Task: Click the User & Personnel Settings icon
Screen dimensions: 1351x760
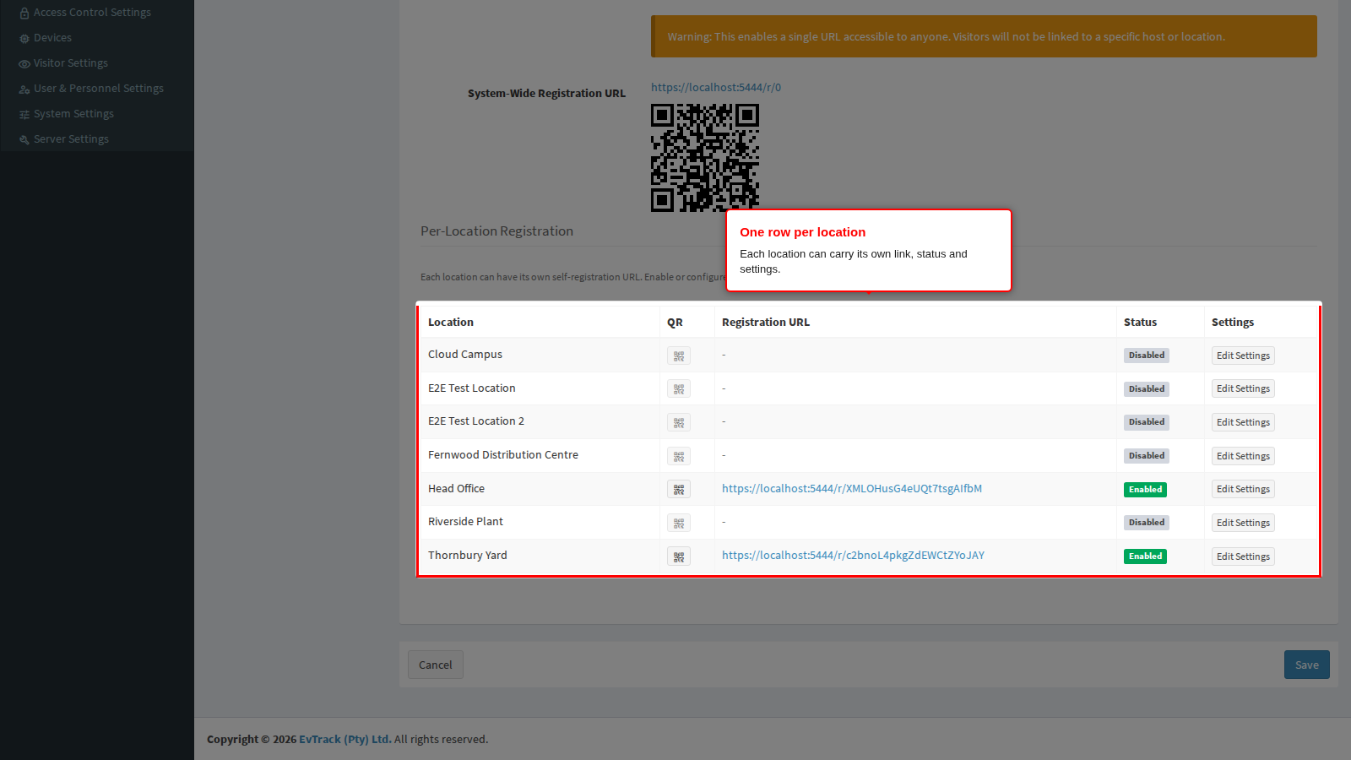Action: [x=24, y=89]
